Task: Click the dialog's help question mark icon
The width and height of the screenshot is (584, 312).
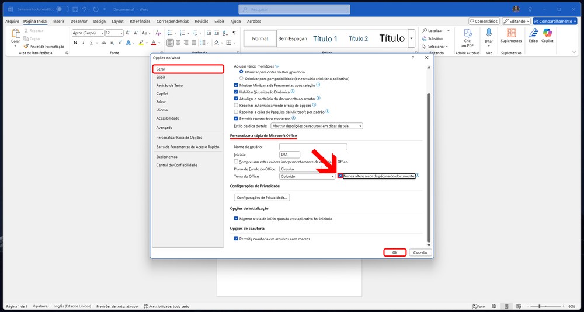Action: 413,58
